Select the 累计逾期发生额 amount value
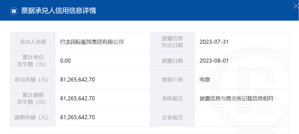 (x=78, y=99)
